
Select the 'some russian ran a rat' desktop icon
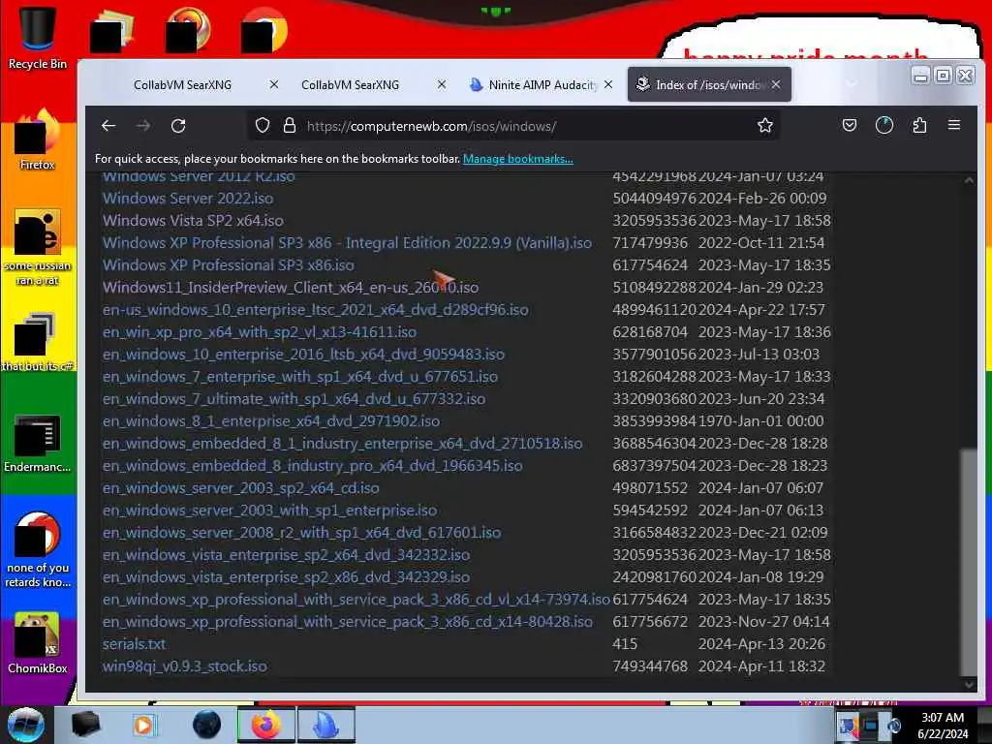[37, 247]
